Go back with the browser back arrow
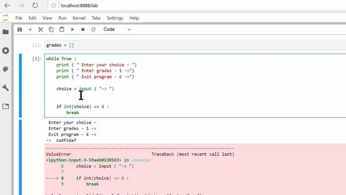346x195 pixels. tap(7, 5)
